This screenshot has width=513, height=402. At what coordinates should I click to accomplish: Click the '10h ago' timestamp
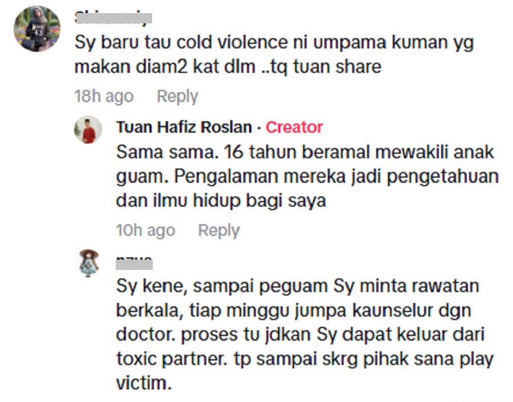click(145, 231)
